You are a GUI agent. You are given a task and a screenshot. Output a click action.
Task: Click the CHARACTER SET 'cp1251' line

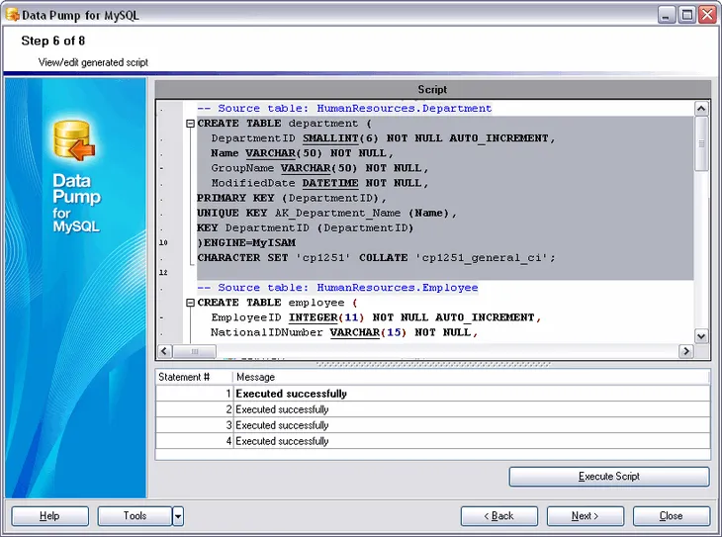point(376,258)
